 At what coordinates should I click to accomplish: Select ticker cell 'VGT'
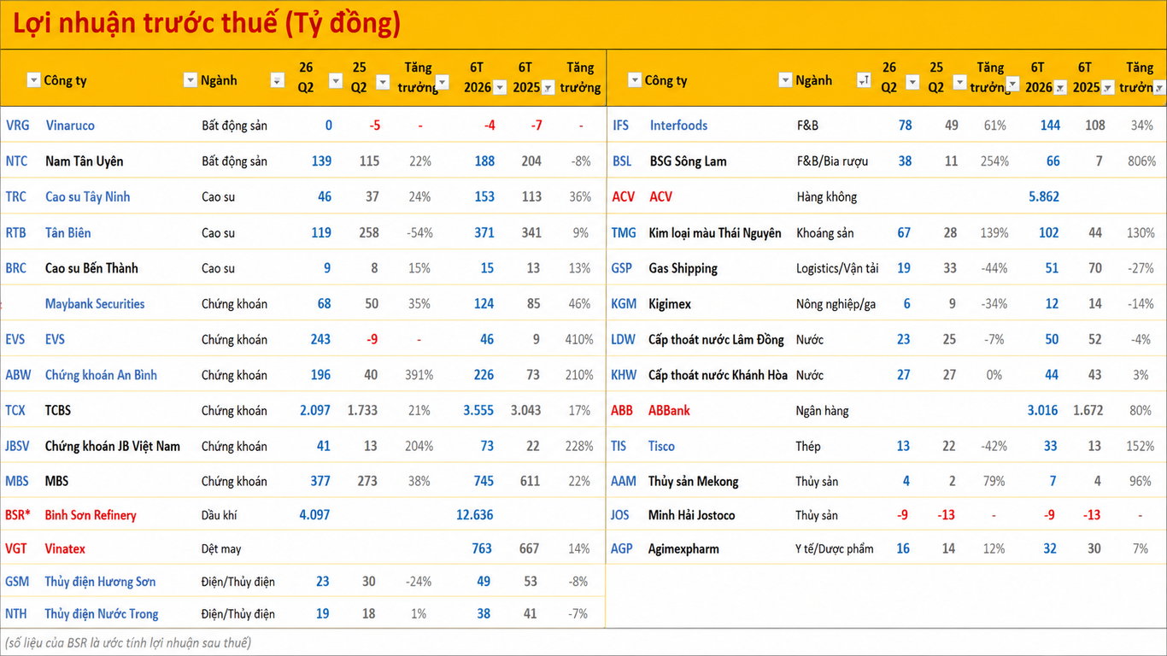click(16, 549)
